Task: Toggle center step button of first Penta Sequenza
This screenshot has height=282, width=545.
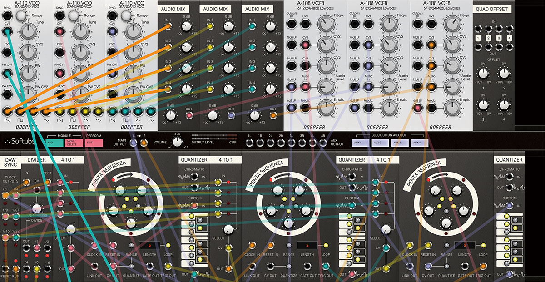Action: coord(131,211)
